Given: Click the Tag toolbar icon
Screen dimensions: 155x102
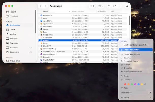Looking at the screenshot, I should click(114, 6).
